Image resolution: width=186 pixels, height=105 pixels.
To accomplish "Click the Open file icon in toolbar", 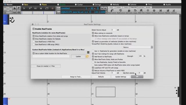I will pyautogui.click(x=15, y=8).
